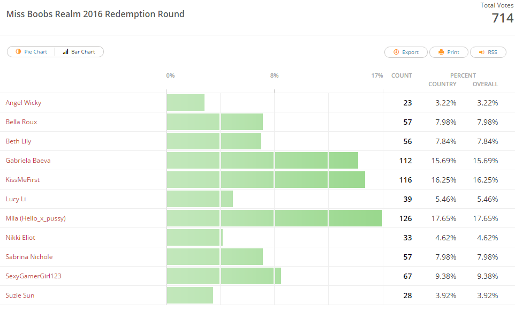Click the COUNT column header
The width and height of the screenshot is (515, 311).
pyautogui.click(x=402, y=75)
